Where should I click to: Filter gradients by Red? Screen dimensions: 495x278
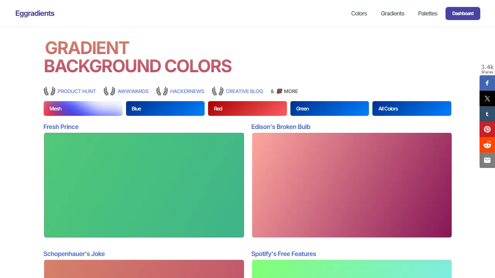(x=247, y=108)
